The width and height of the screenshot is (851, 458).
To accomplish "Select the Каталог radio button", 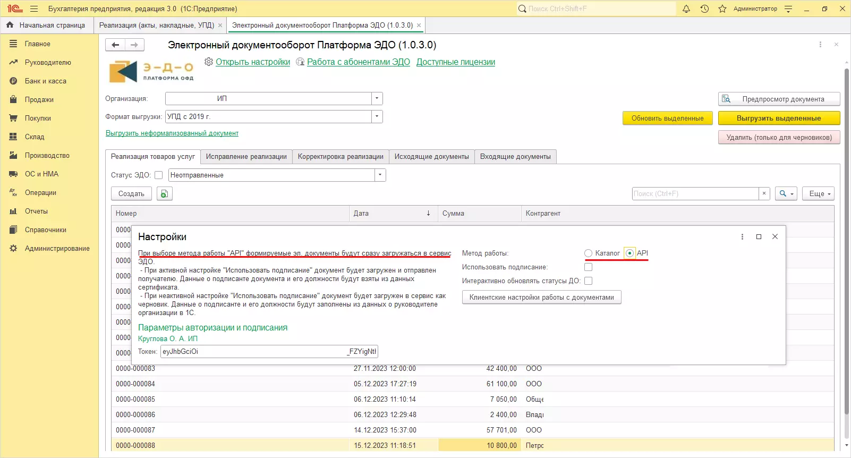I will (x=588, y=253).
